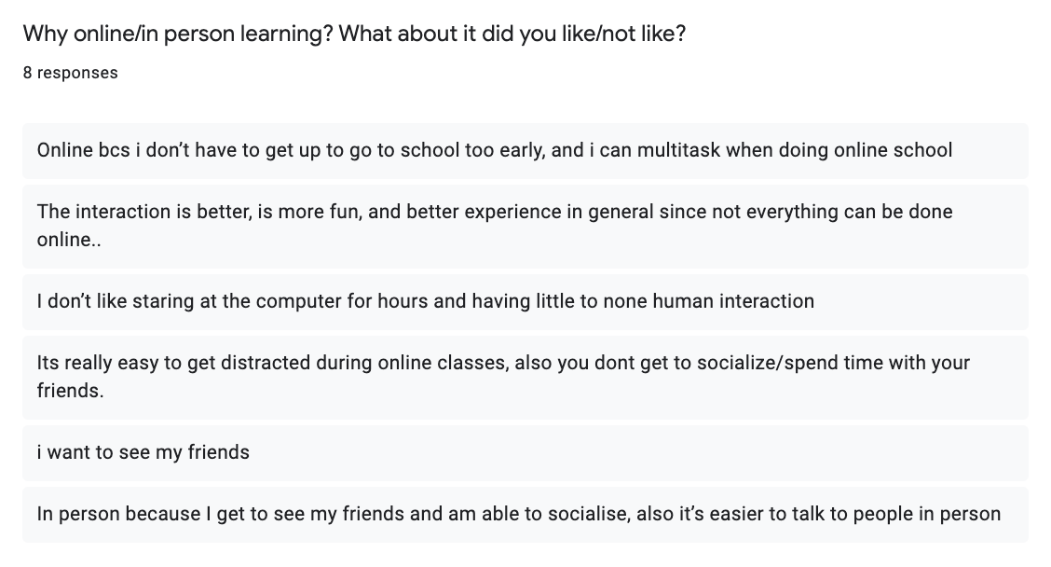
Task: Click the wrapped word "friends." in the fourth response
Action: pos(70,392)
